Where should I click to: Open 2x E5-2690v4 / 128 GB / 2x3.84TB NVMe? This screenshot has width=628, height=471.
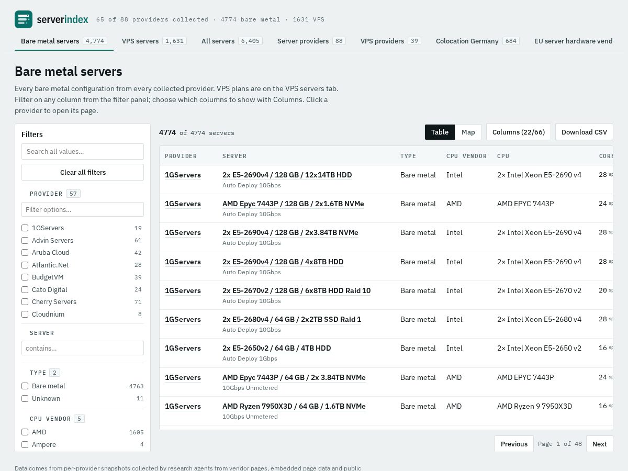(290, 232)
